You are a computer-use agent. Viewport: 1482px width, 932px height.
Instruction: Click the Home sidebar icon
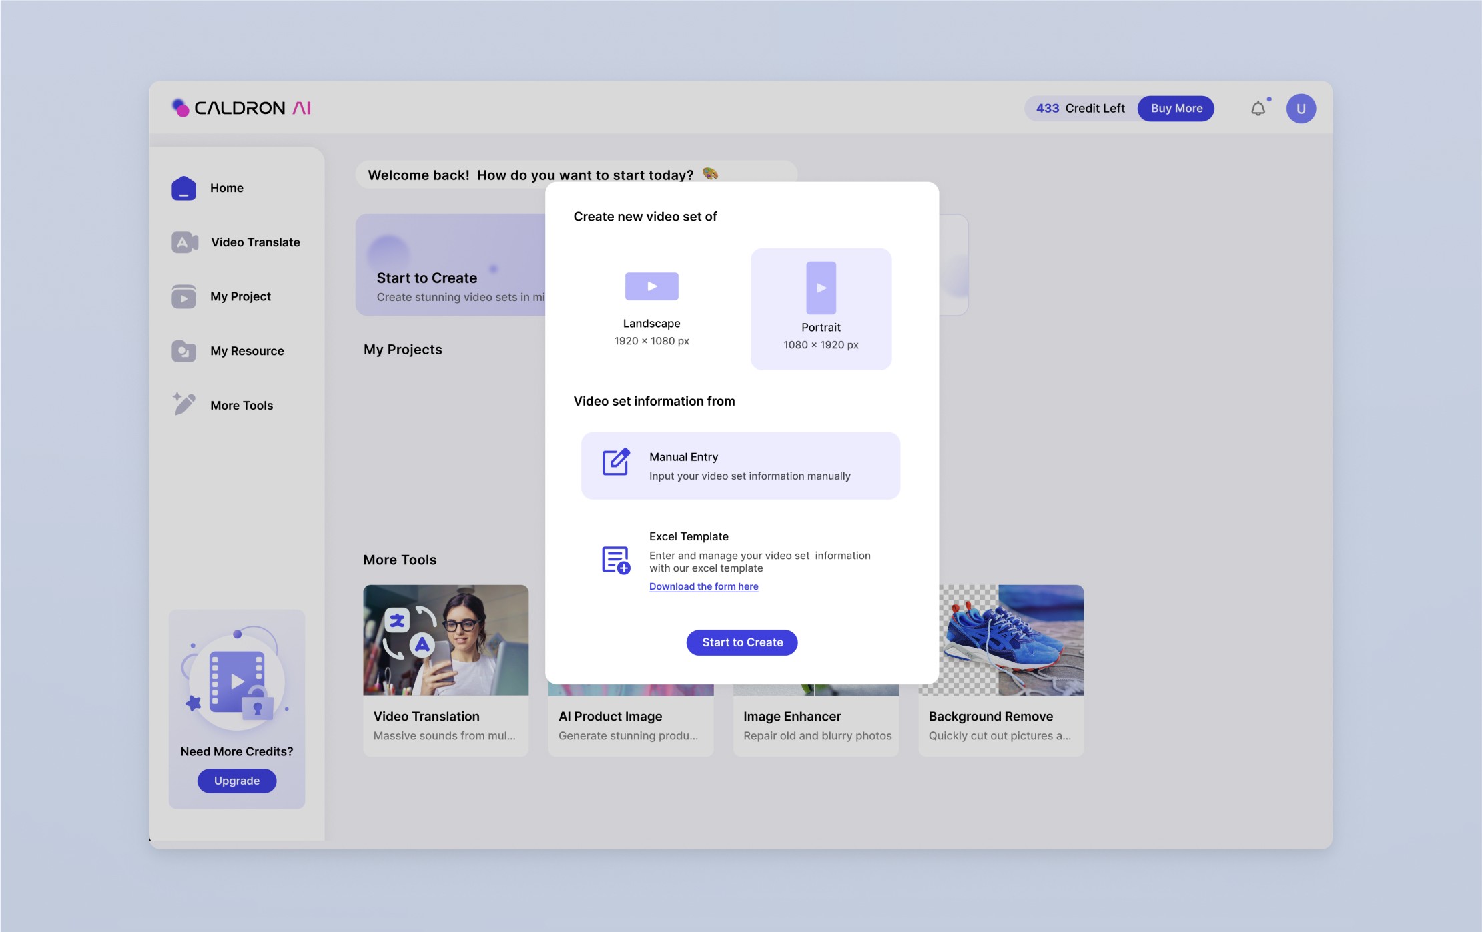pyautogui.click(x=183, y=188)
